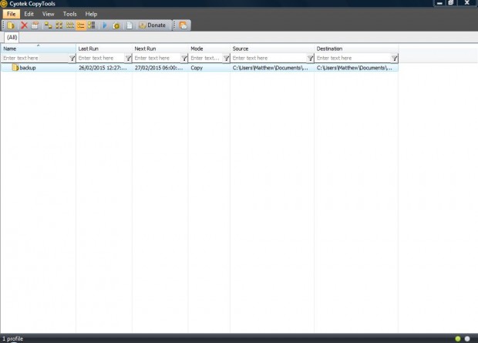
Task: Switch to extra large icons view
Action: click(x=48, y=25)
